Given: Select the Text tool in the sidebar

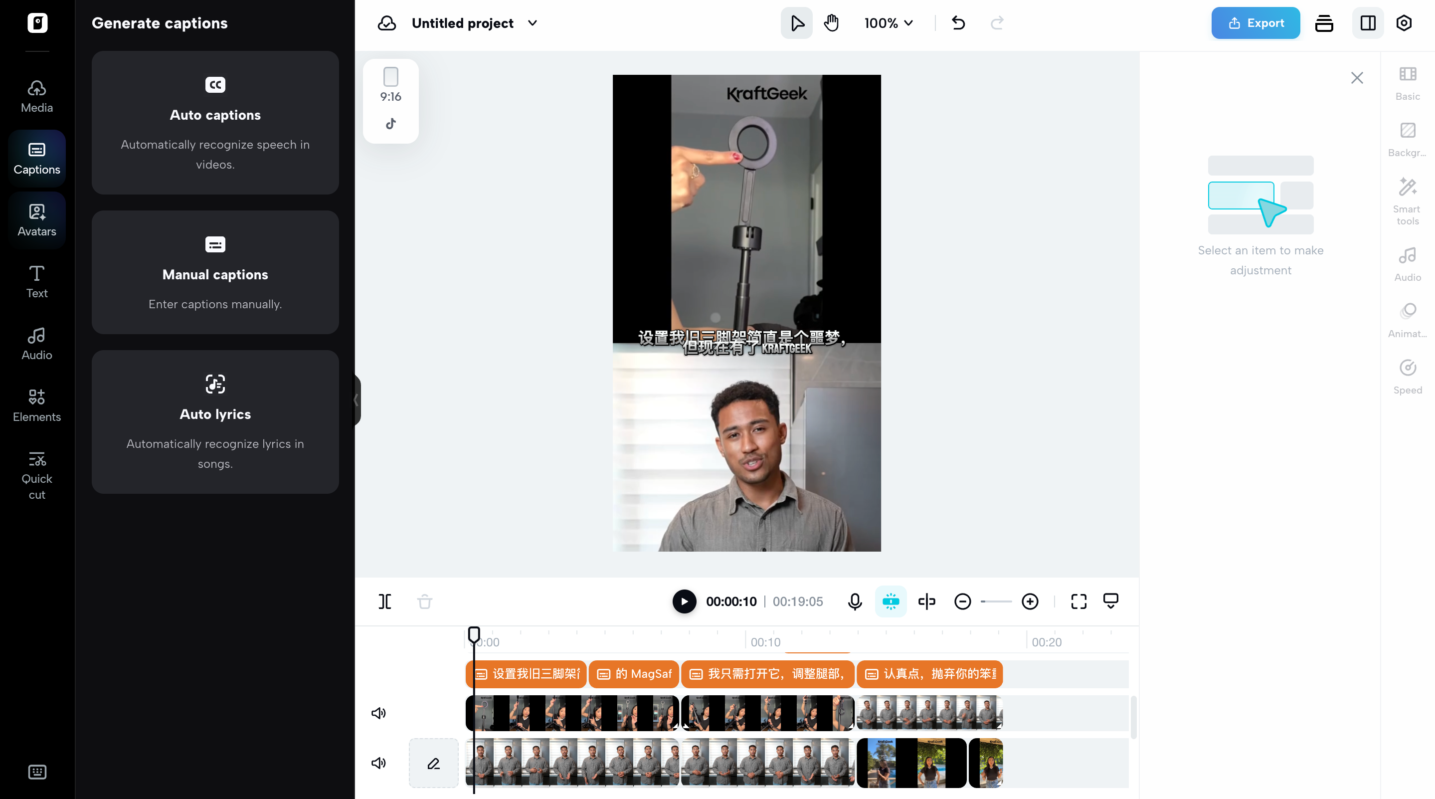Looking at the screenshot, I should tap(36, 281).
